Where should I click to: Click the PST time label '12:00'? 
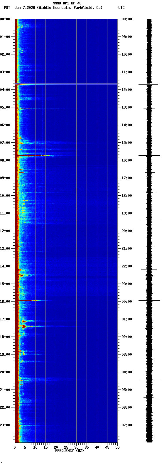click(x=5, y=231)
